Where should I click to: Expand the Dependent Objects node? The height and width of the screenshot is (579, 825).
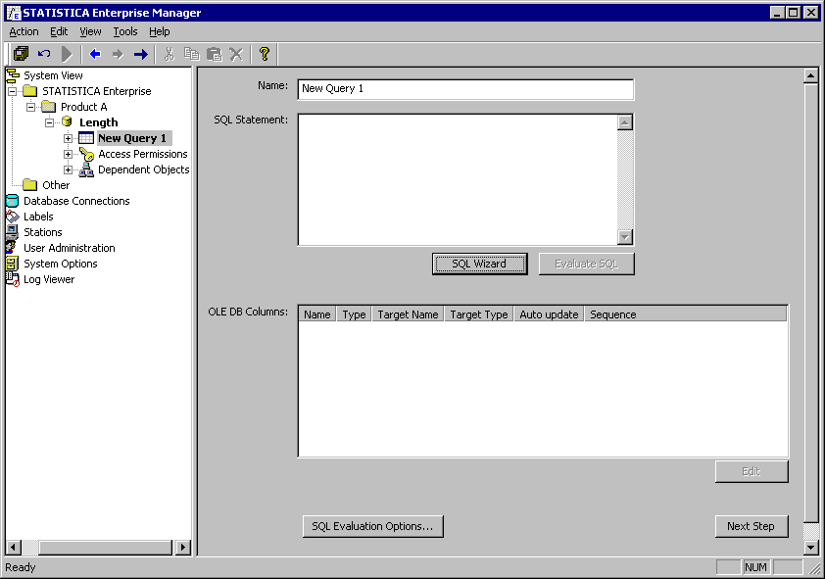click(x=68, y=169)
